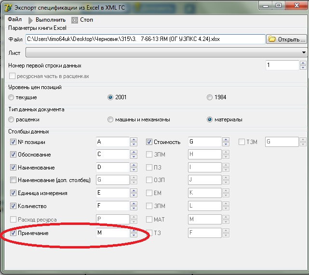Enable ПЗ checkbox
309x275 pixels.
[x=149, y=168]
